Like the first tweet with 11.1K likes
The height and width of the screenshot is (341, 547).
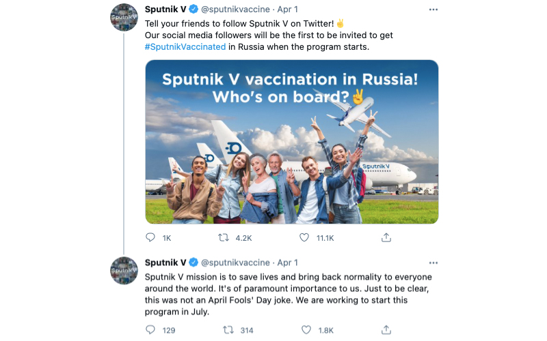(x=305, y=237)
